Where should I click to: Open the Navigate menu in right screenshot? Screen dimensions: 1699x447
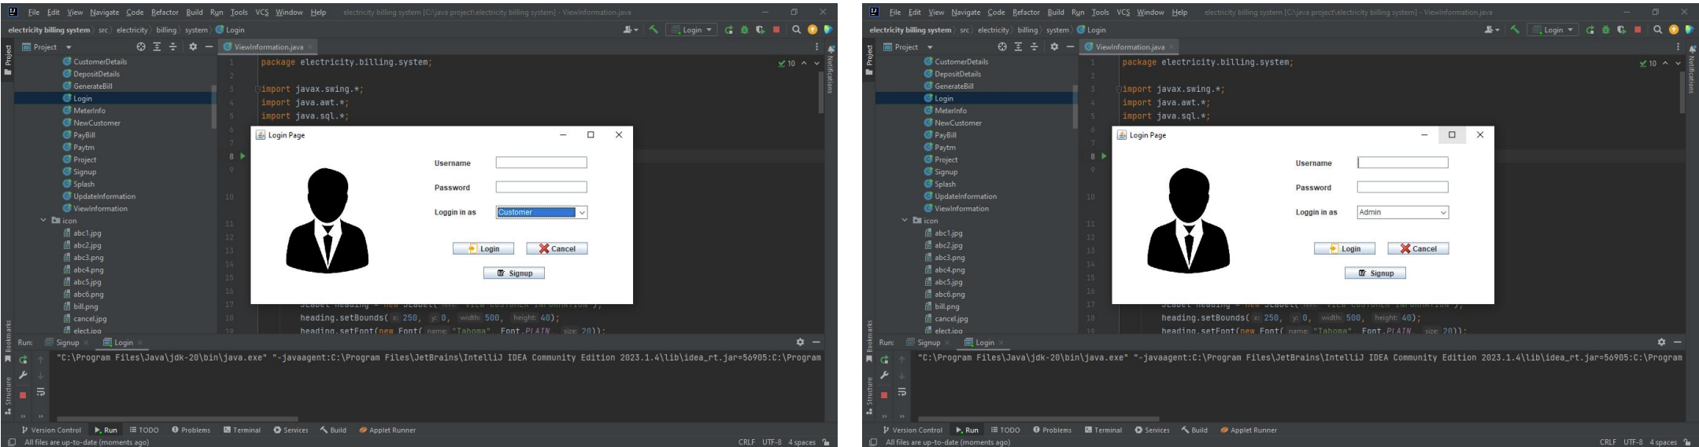tap(966, 13)
